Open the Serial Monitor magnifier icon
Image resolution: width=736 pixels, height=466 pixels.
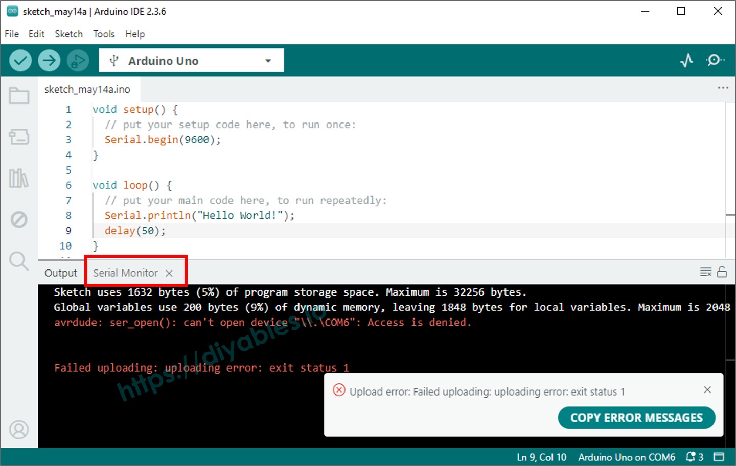tap(715, 60)
